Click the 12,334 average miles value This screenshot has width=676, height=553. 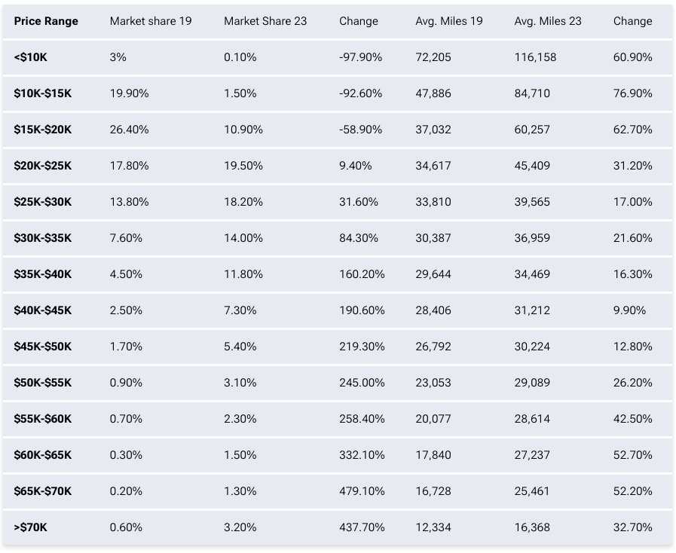tap(433, 527)
